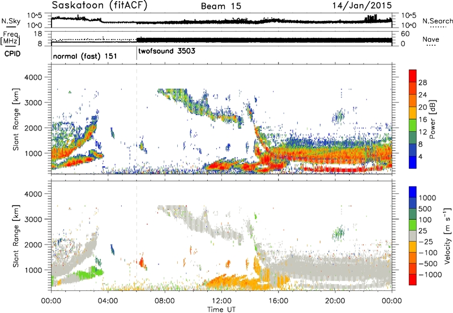This screenshot has height=313, width=453.
Task: Click the 'CPID' label
Action: point(12,54)
